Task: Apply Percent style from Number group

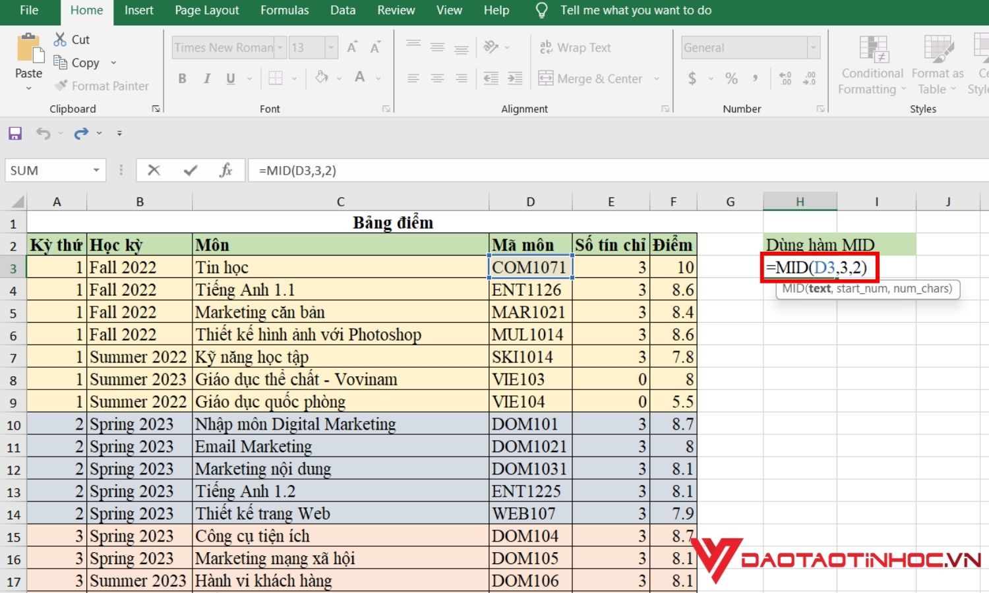Action: 731,78
